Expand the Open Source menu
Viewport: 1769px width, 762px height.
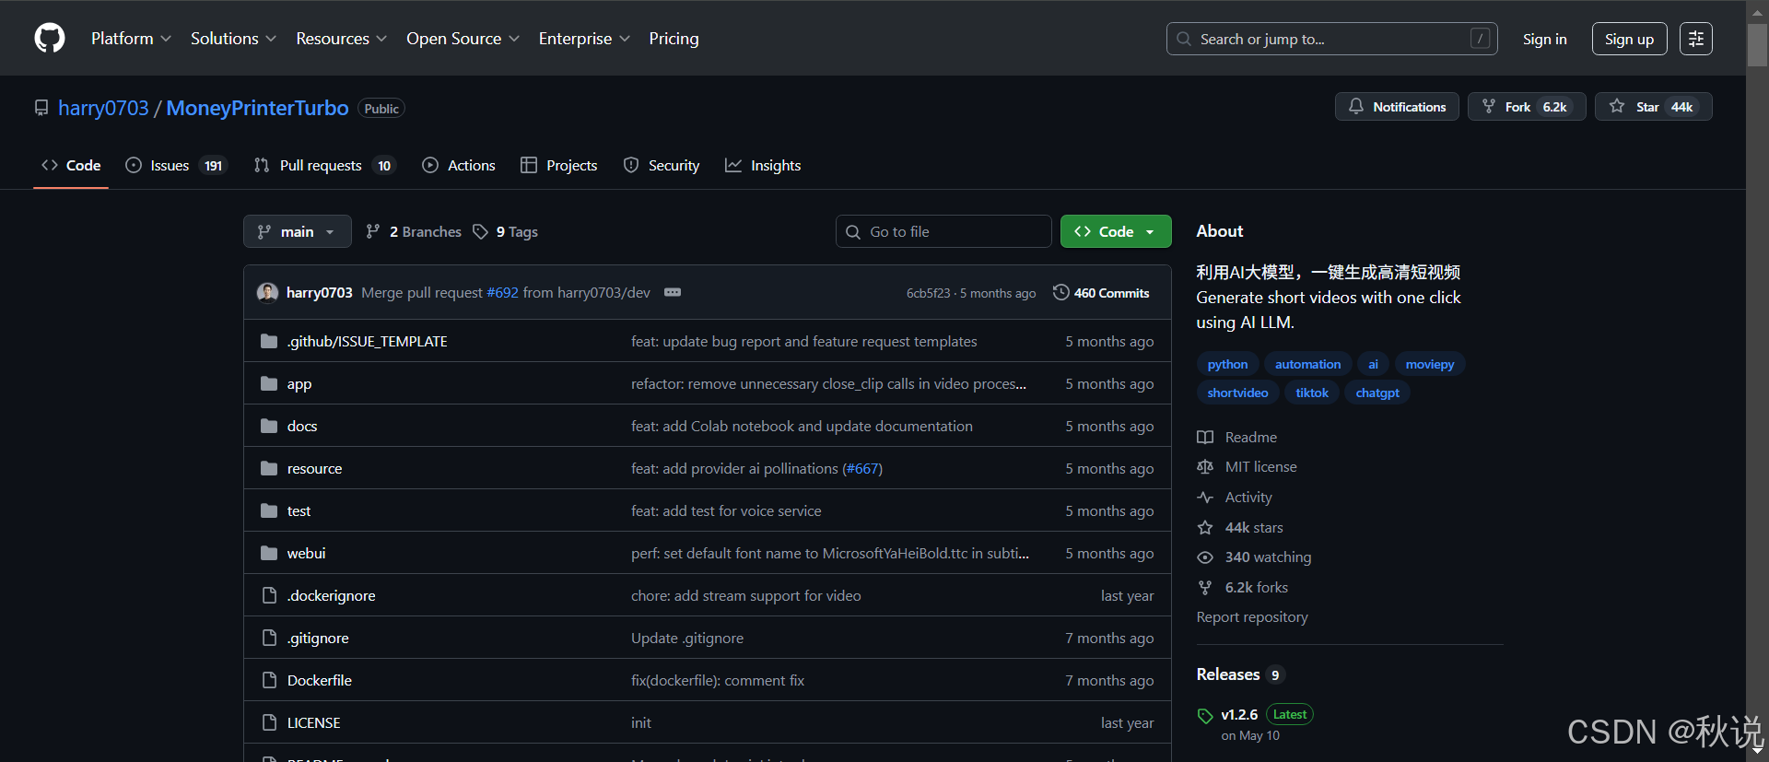[x=463, y=39]
